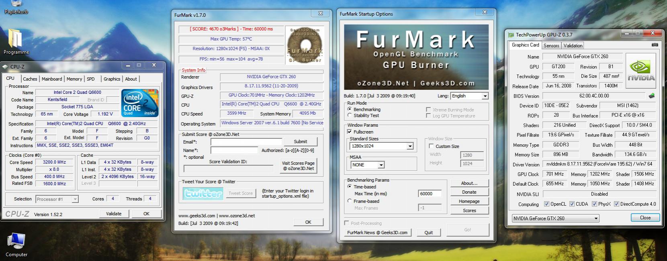This screenshot has height=261, width=667.
Task: Select the Benchmarking run mode radio button
Action: (x=350, y=109)
